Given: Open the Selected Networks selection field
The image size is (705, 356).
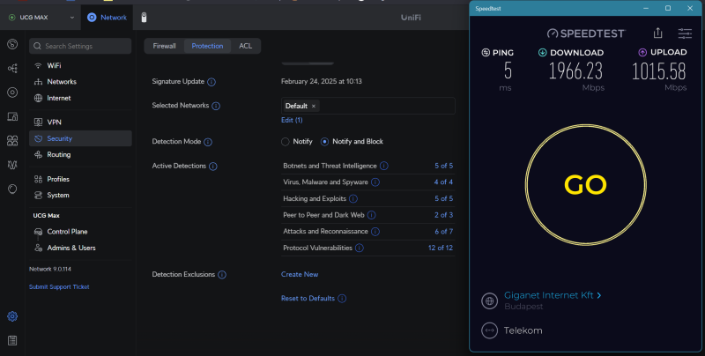Looking at the screenshot, I should point(368,106).
